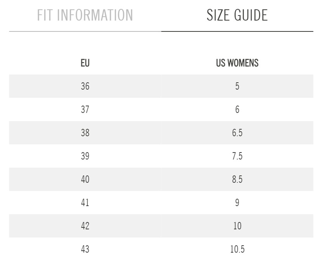The image size is (324, 274).
Task: Select EU size 41 cell
Action: pos(85,203)
